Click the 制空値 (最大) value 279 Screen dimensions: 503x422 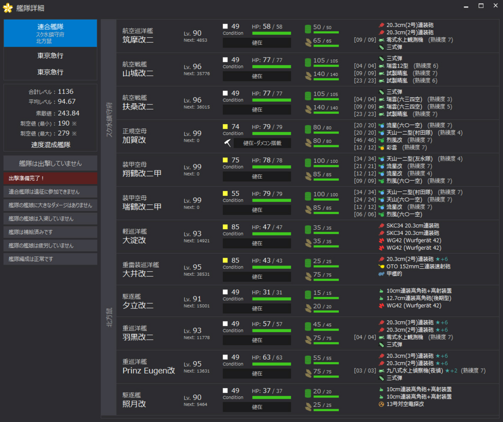pos(63,133)
